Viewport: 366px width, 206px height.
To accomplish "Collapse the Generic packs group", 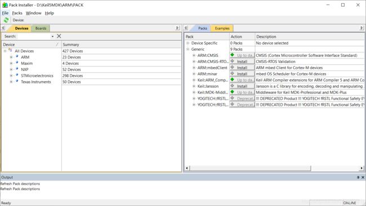I will point(188,49).
